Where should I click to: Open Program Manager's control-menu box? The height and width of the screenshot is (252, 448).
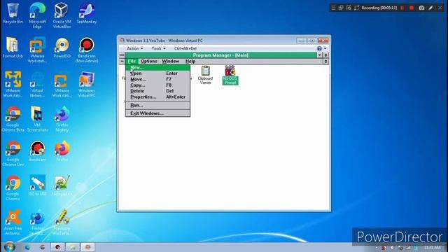tap(122, 55)
